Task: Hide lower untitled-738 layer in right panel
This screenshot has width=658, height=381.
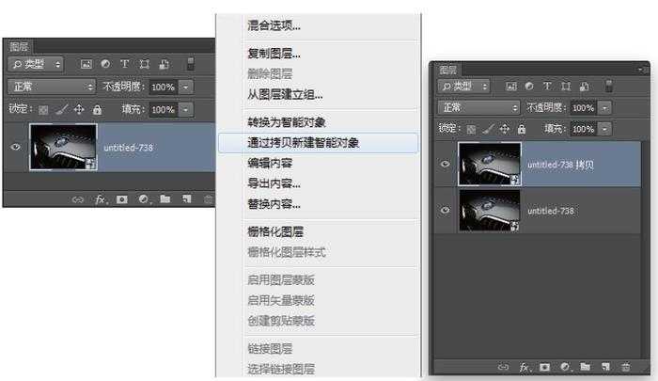Action: pos(446,210)
